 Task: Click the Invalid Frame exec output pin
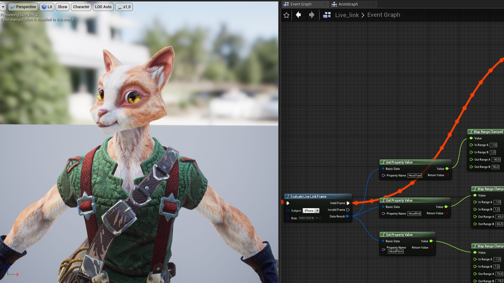(x=348, y=210)
